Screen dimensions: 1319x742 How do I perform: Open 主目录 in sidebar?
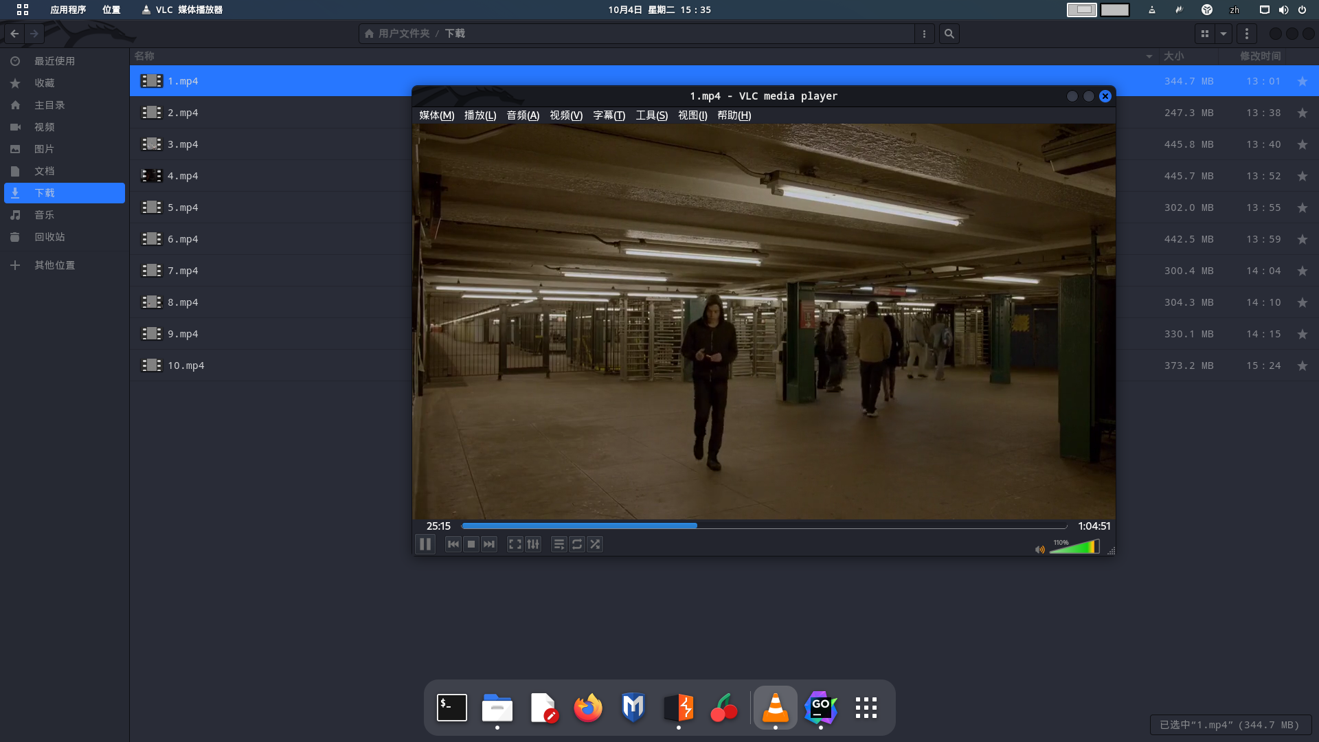[65, 105]
